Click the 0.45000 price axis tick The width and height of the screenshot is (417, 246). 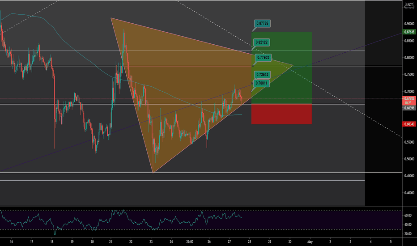(x=409, y=175)
